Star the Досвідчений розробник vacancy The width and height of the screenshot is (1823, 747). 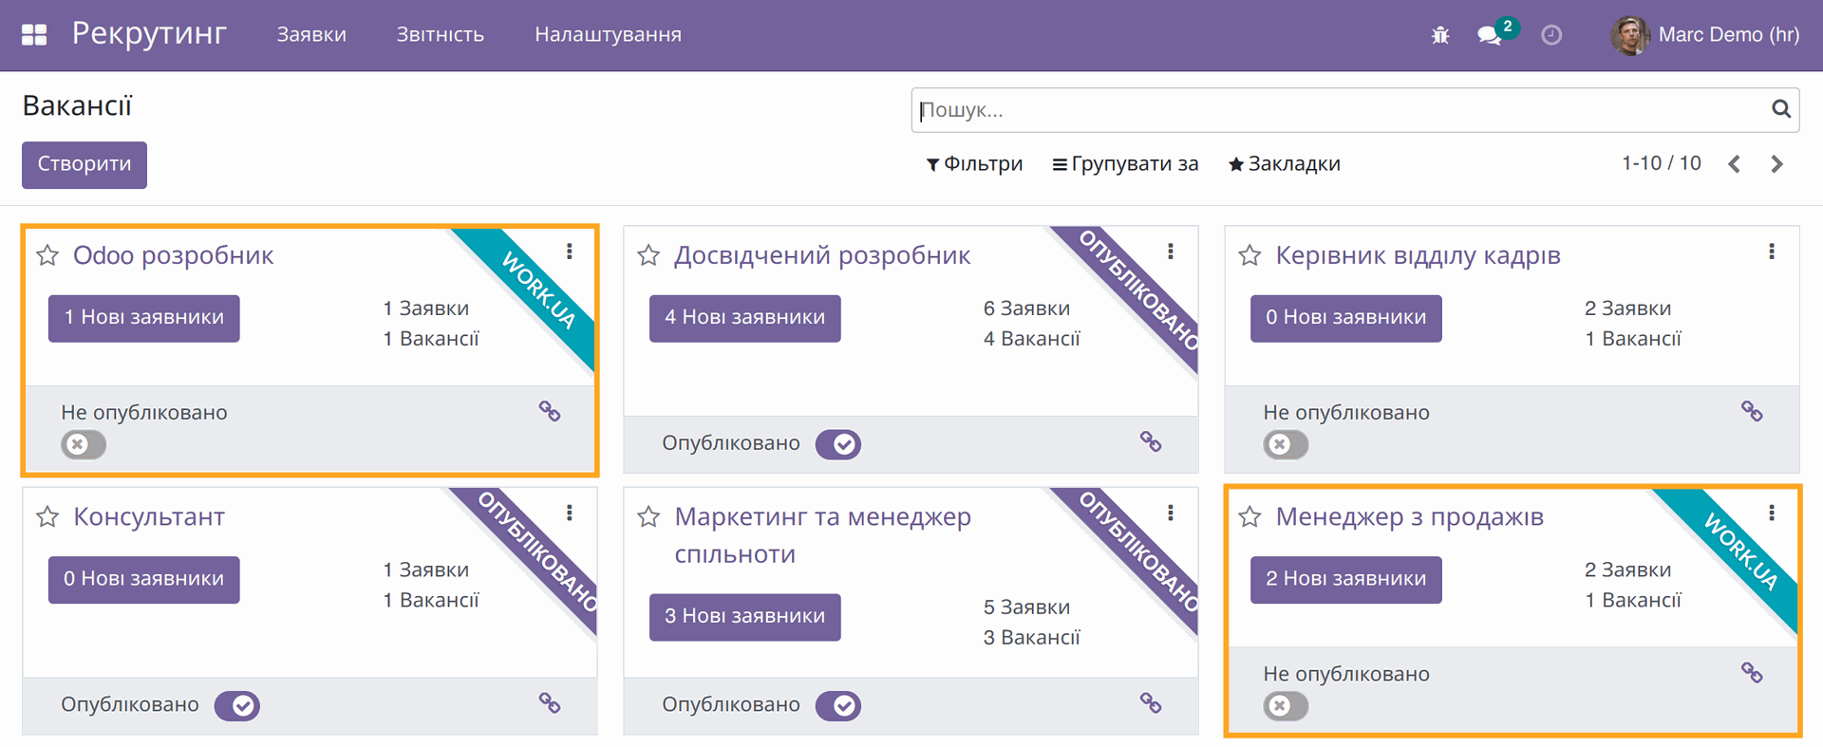pyautogui.click(x=648, y=255)
